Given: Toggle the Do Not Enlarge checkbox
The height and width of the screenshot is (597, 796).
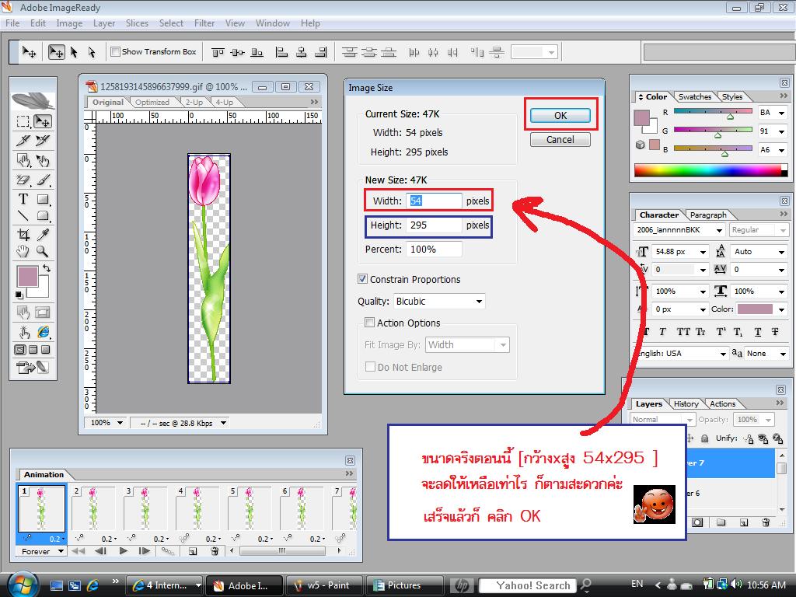Looking at the screenshot, I should coord(371,367).
